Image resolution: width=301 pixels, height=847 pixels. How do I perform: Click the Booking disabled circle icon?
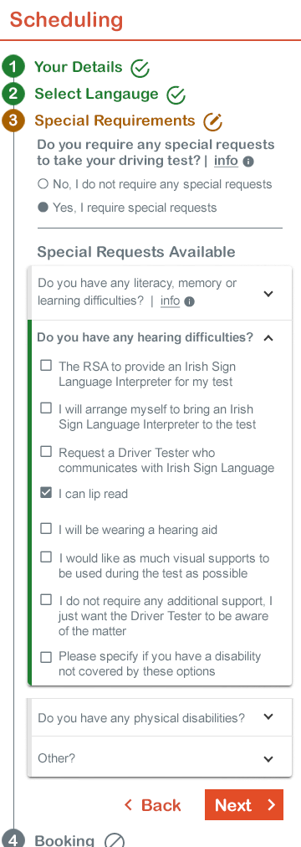[x=115, y=840]
